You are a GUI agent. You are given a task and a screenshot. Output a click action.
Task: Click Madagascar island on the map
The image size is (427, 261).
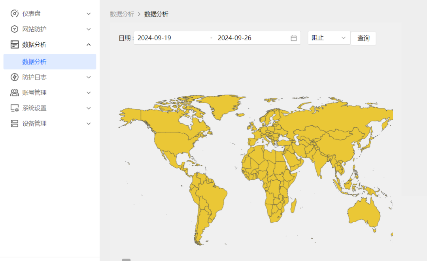(x=293, y=206)
